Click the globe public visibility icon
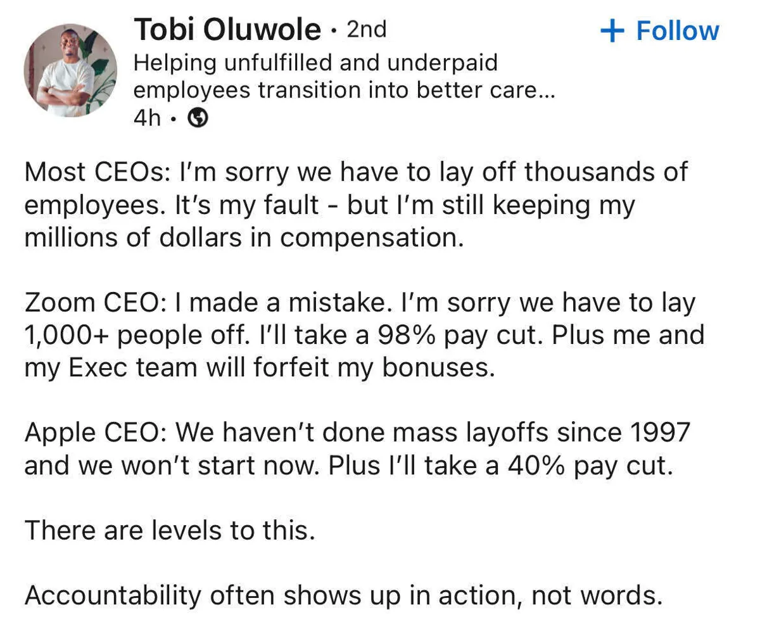This screenshot has width=760, height=622. (199, 118)
